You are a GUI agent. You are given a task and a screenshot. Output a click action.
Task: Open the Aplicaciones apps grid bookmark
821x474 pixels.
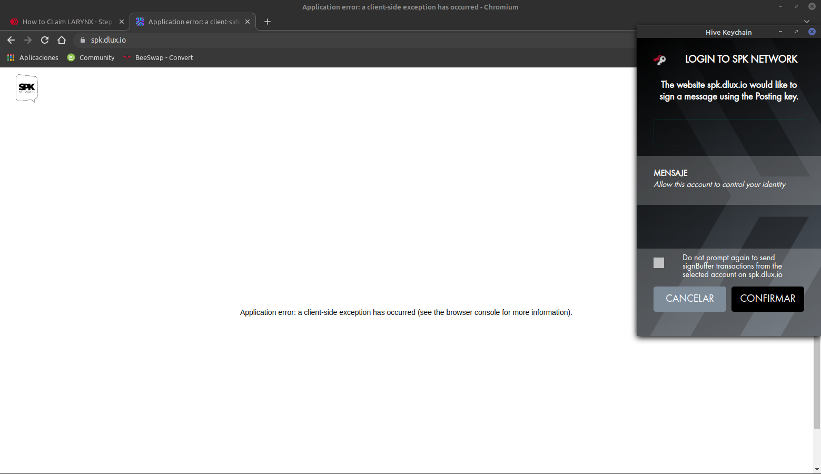(x=33, y=57)
